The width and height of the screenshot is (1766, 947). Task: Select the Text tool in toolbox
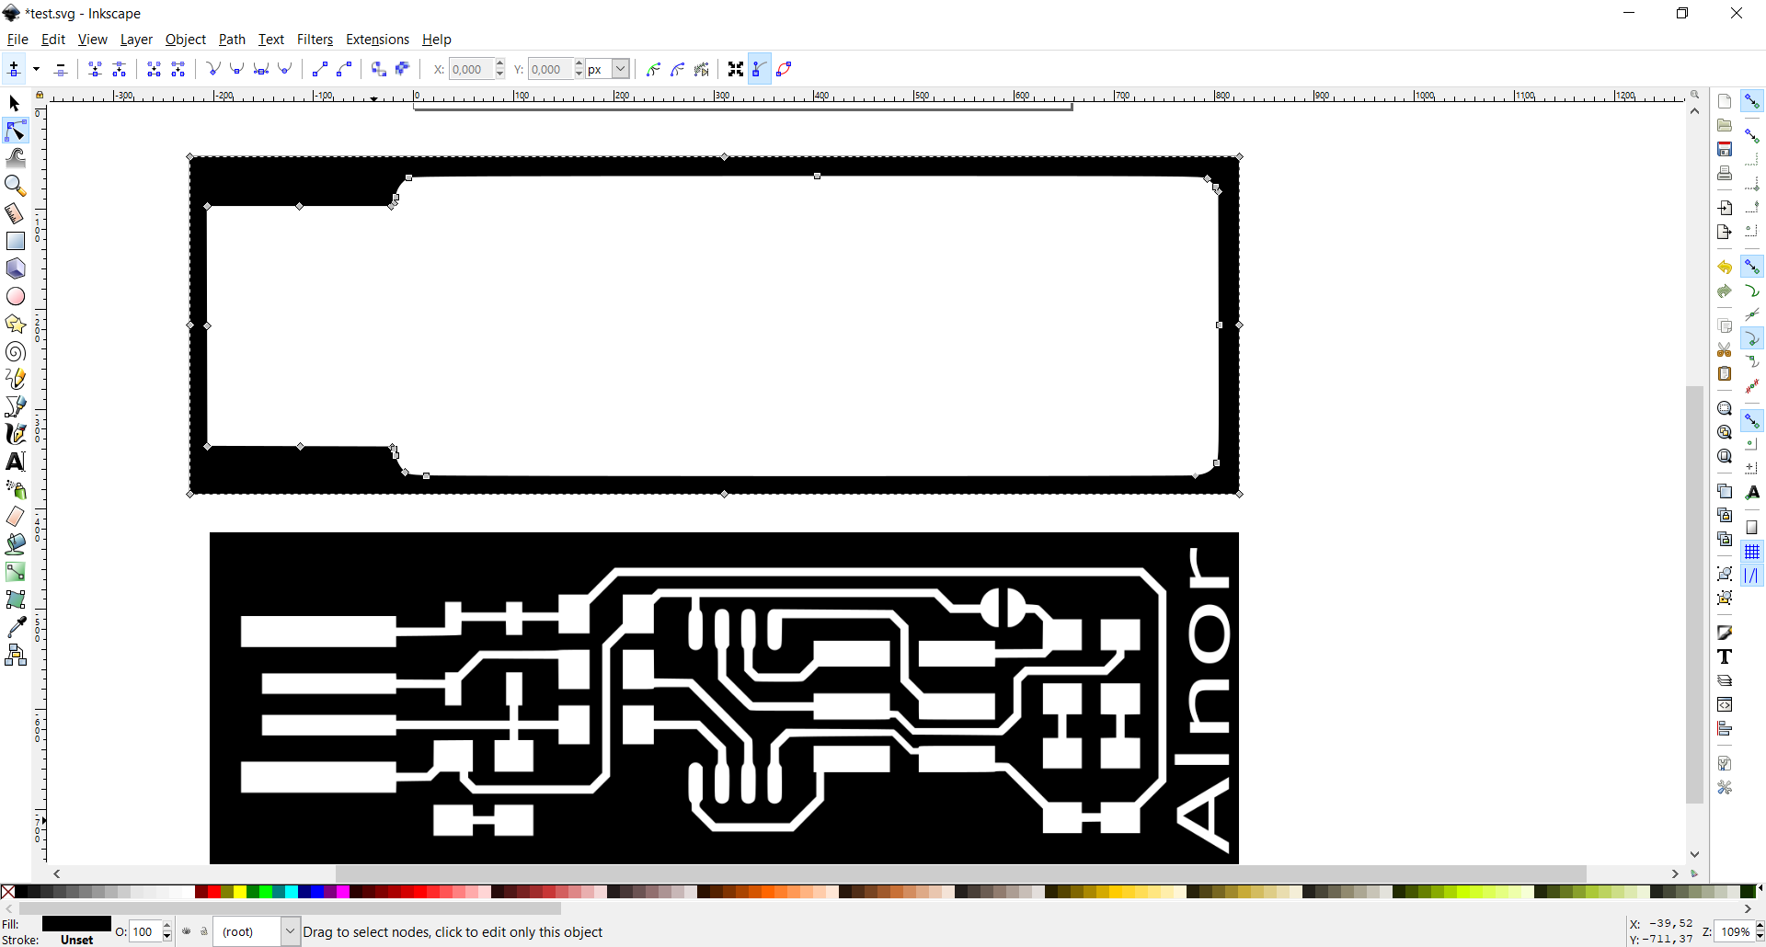[x=16, y=462]
